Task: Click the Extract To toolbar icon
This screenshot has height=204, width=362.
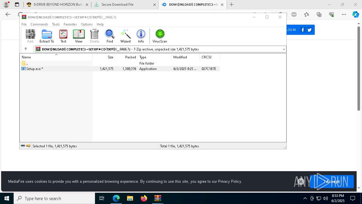Action: 47,36
